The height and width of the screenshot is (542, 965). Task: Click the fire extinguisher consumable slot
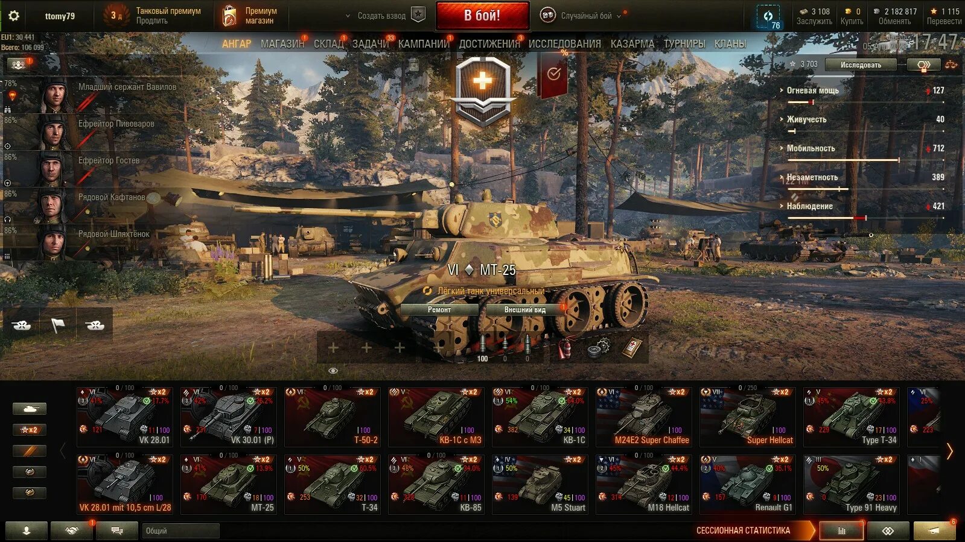coord(565,348)
